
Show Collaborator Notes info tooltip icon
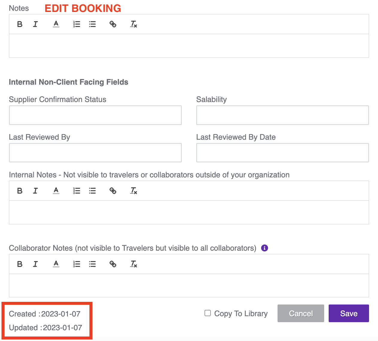point(265,248)
